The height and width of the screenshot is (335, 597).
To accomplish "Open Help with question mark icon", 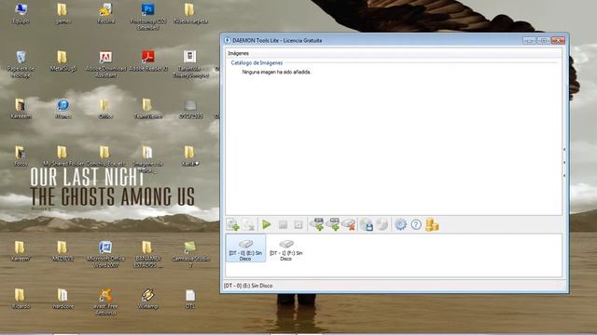I will tap(416, 224).
